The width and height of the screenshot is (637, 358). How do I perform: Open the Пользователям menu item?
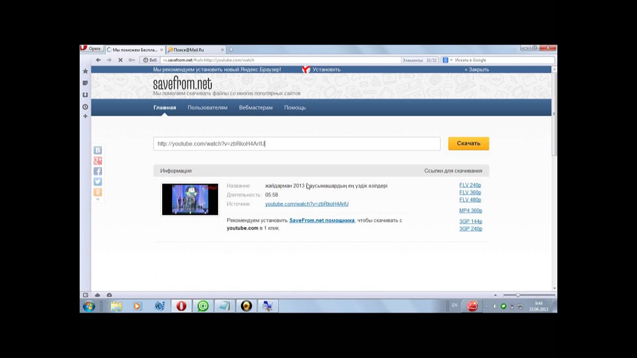click(208, 107)
